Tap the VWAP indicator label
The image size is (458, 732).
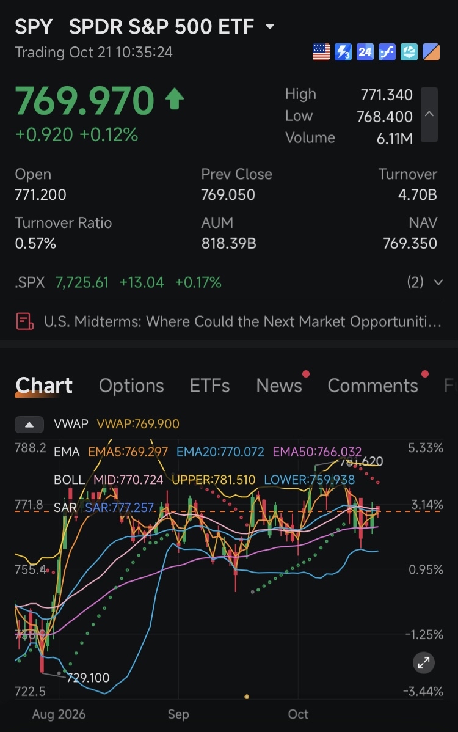(71, 424)
